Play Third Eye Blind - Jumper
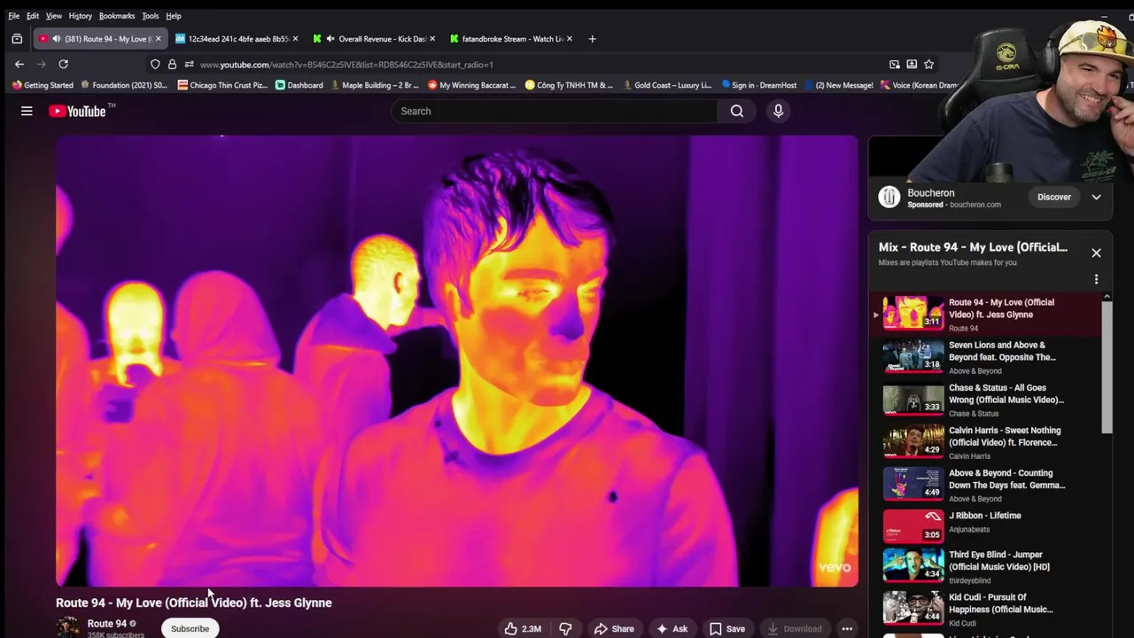The width and height of the screenshot is (1134, 638). 983,566
